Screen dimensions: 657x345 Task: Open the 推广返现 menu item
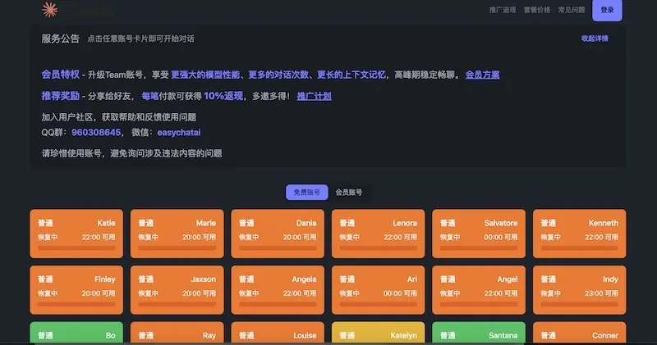(x=503, y=10)
